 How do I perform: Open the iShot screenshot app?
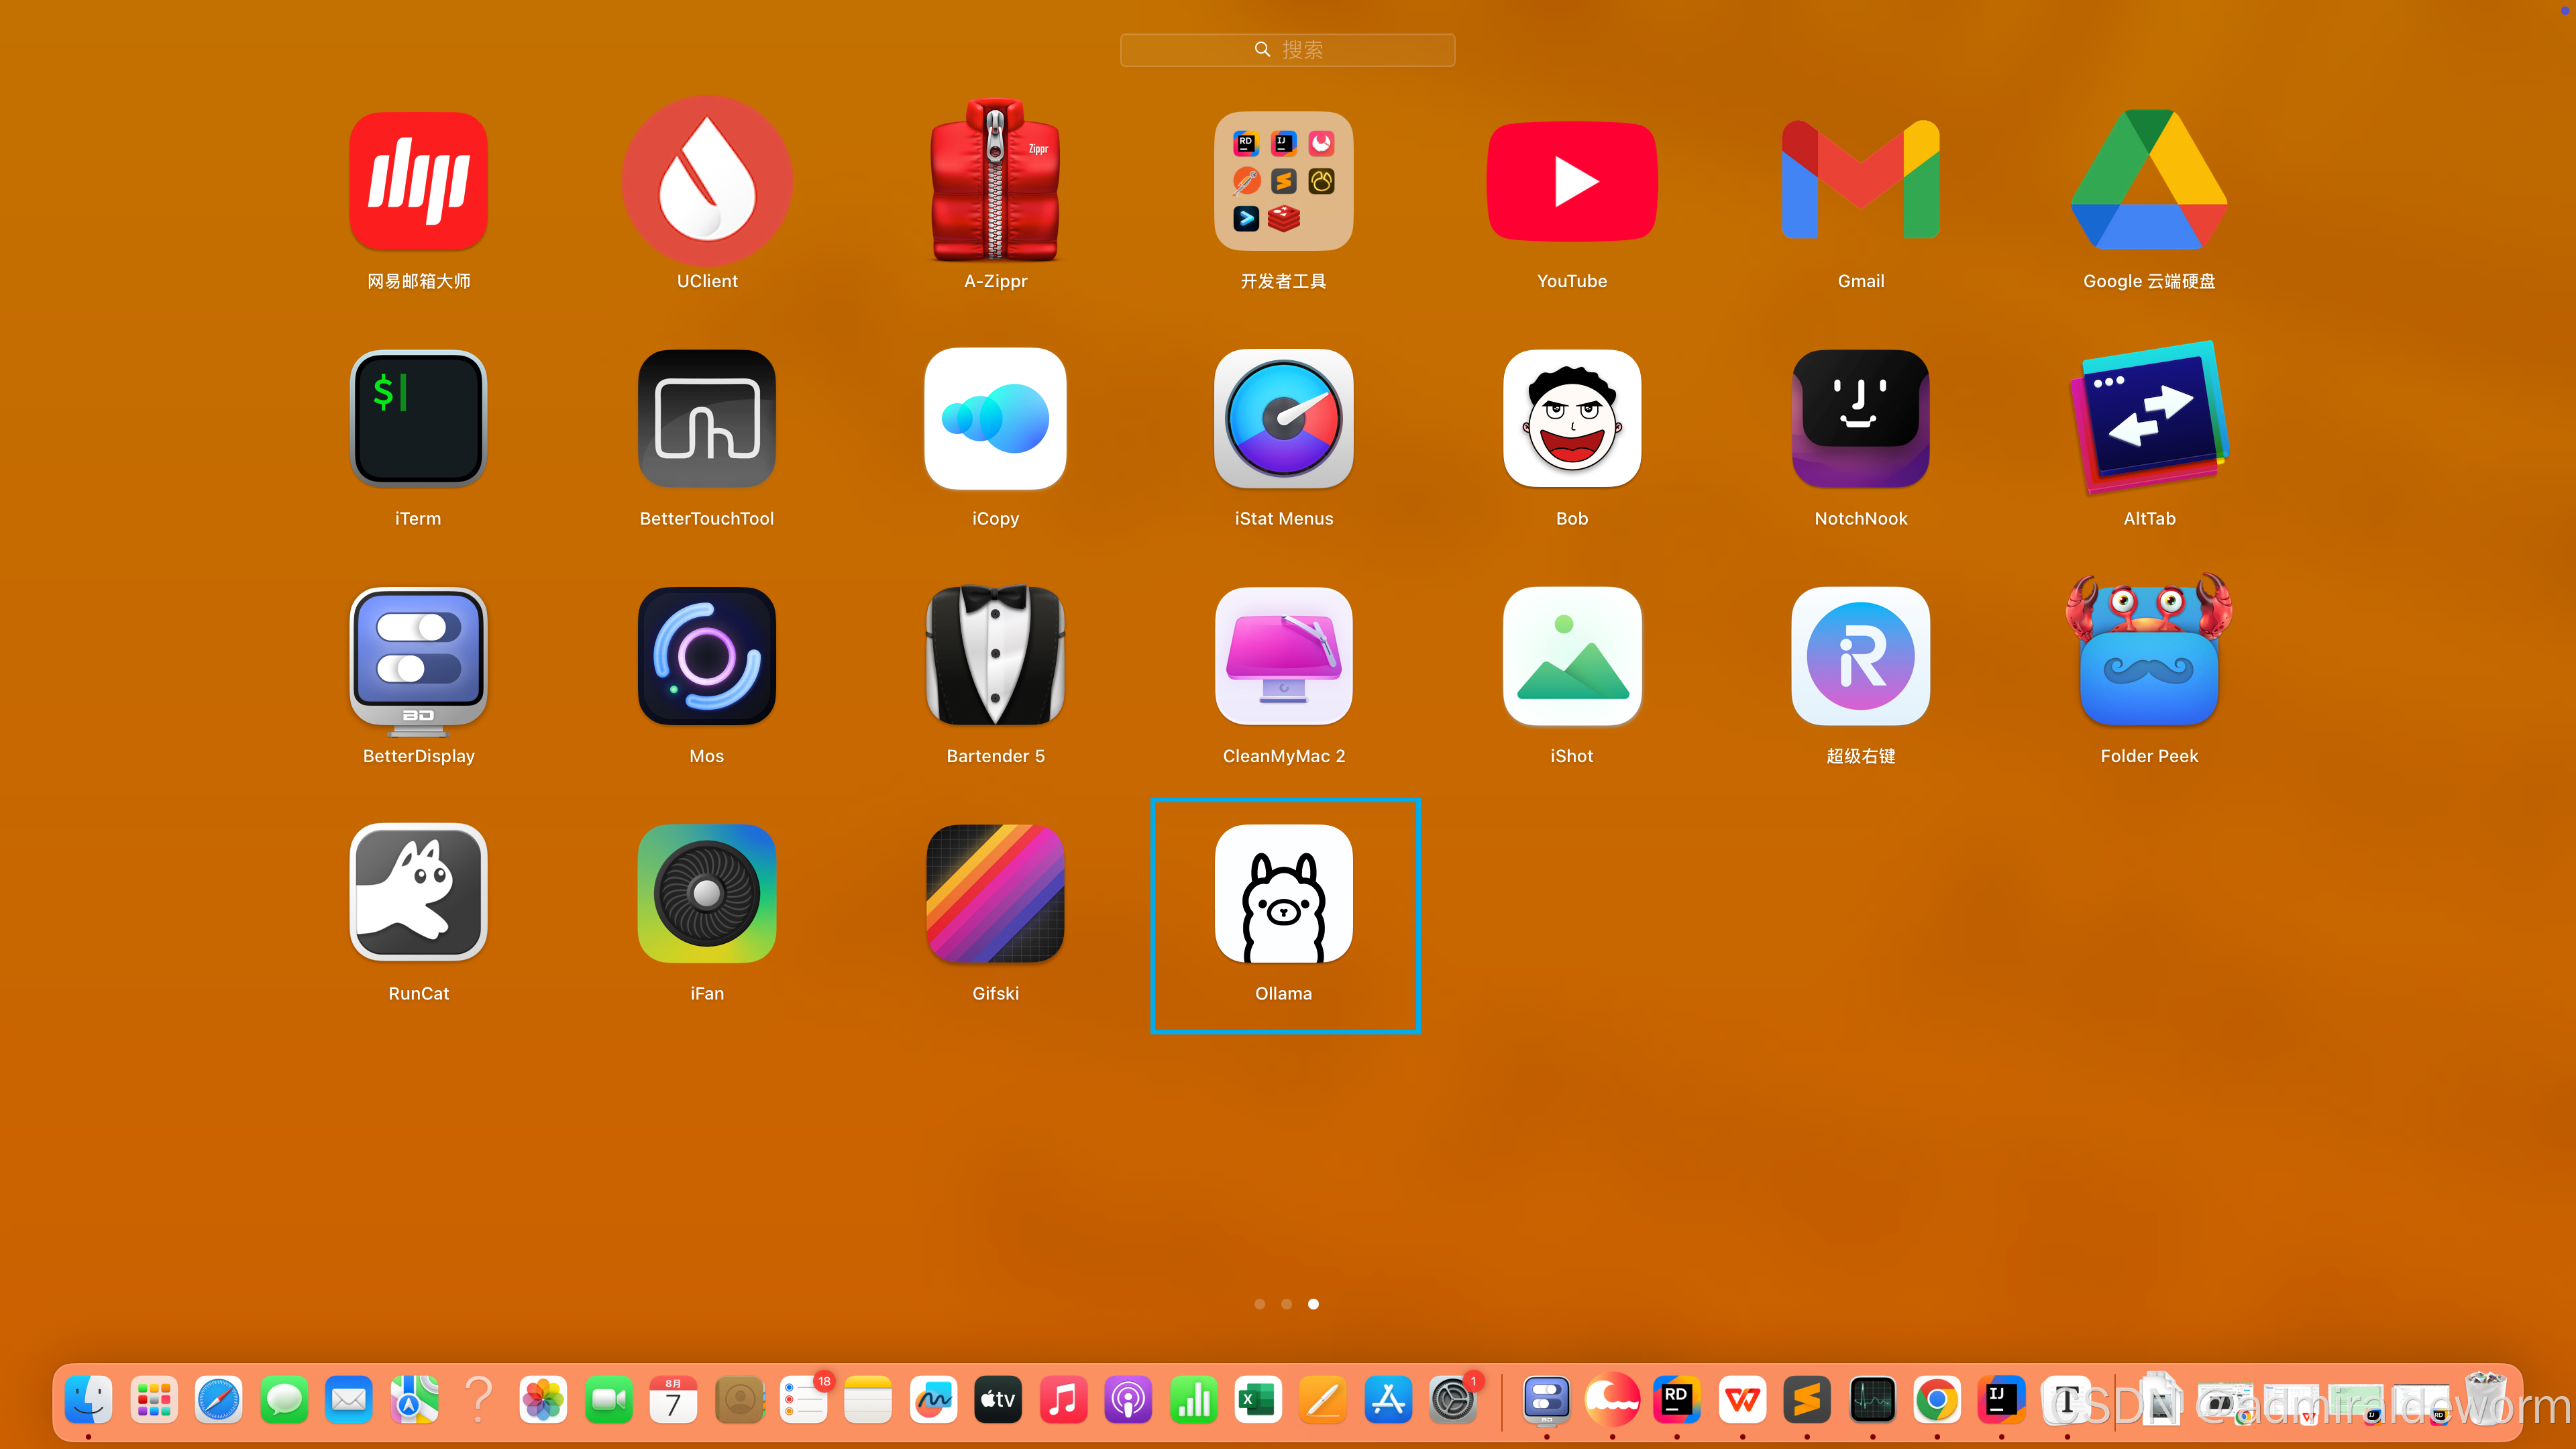pyautogui.click(x=1572, y=656)
